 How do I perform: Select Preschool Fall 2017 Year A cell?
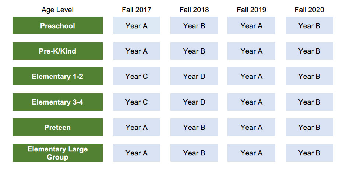click(x=137, y=25)
